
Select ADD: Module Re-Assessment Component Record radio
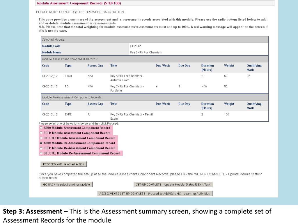point(41,143)
